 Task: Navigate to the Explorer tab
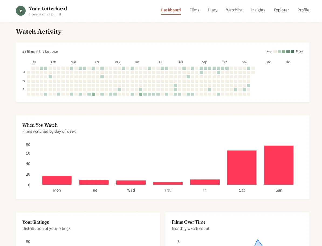[281, 10]
